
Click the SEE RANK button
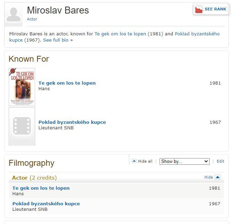point(211,9)
